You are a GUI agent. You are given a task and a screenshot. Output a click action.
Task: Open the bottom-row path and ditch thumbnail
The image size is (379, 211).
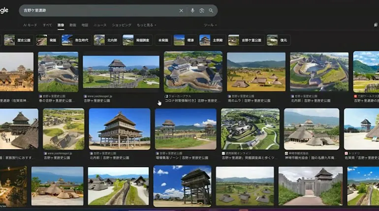click(x=118, y=186)
